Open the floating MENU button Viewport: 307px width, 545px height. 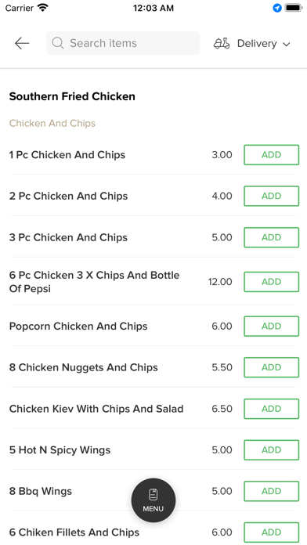[153, 500]
